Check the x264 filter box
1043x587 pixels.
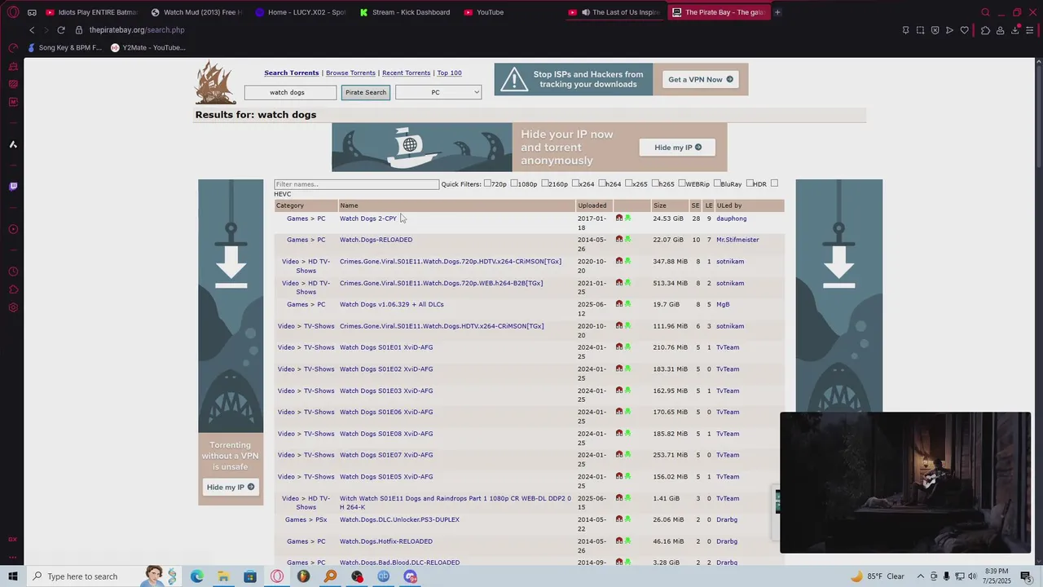point(575,183)
